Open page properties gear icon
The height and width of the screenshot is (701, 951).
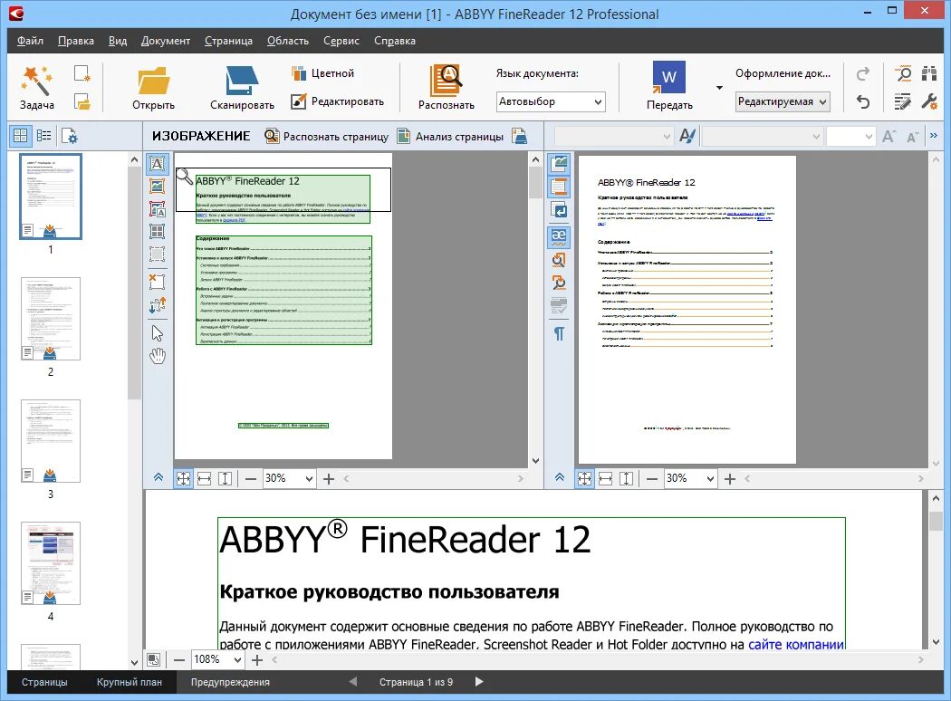[70, 136]
